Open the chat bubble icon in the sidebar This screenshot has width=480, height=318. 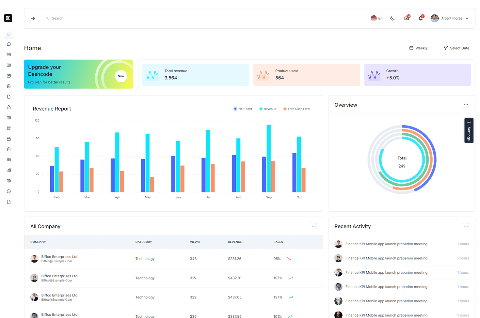pos(9,44)
